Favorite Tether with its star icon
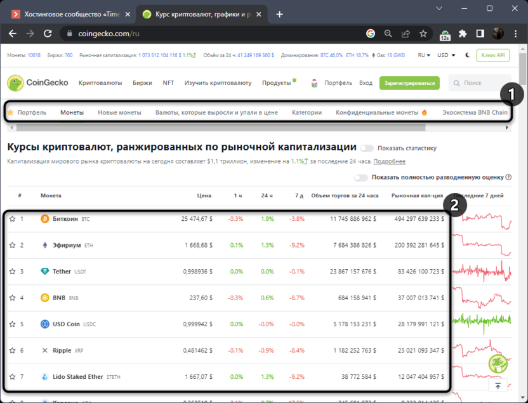528x403 pixels. pos(13,272)
